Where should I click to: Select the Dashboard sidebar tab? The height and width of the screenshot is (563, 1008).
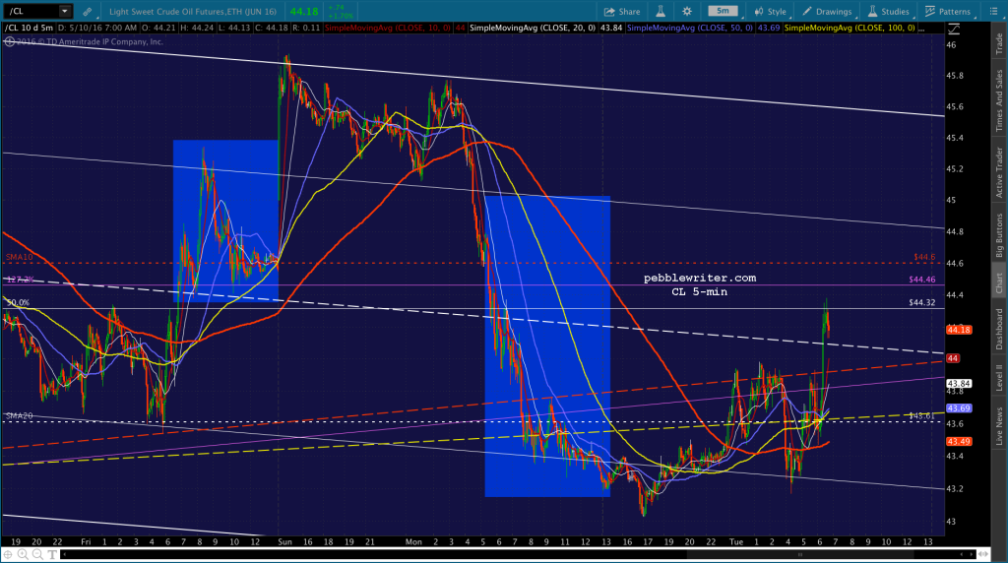(x=999, y=329)
